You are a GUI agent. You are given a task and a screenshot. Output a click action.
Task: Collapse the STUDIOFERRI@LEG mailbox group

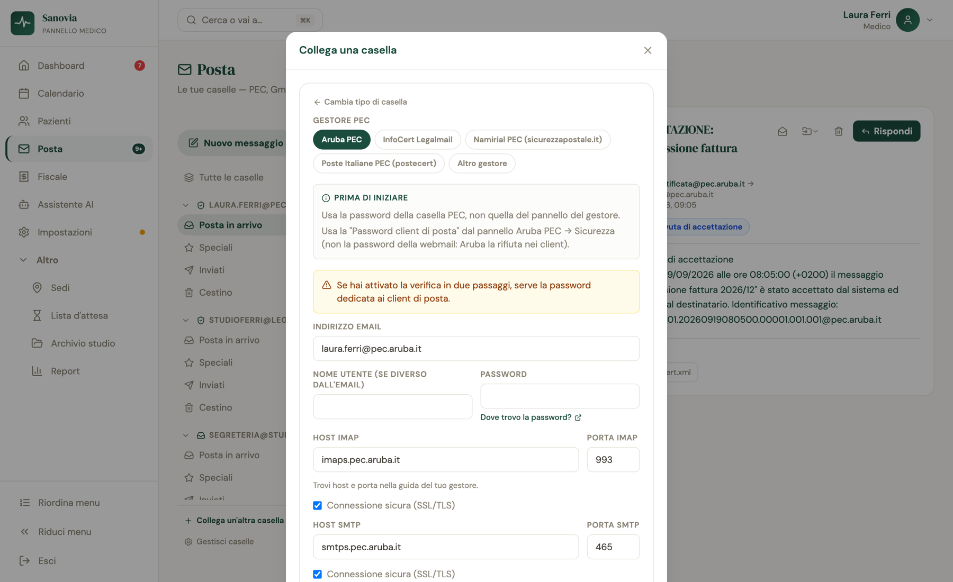(x=186, y=320)
